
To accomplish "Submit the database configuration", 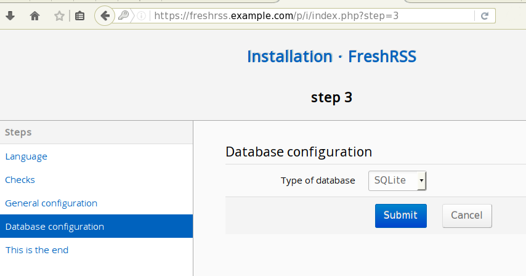I will pos(400,216).
